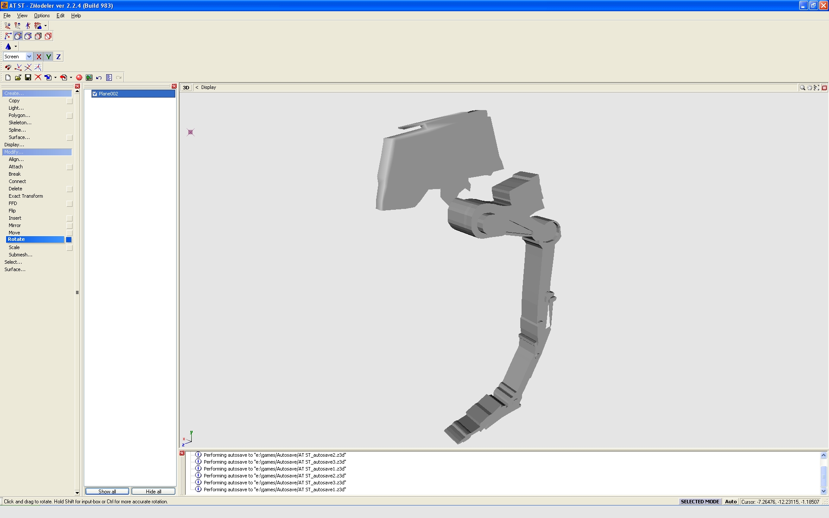Expand the Surface... item under Create

(x=19, y=137)
